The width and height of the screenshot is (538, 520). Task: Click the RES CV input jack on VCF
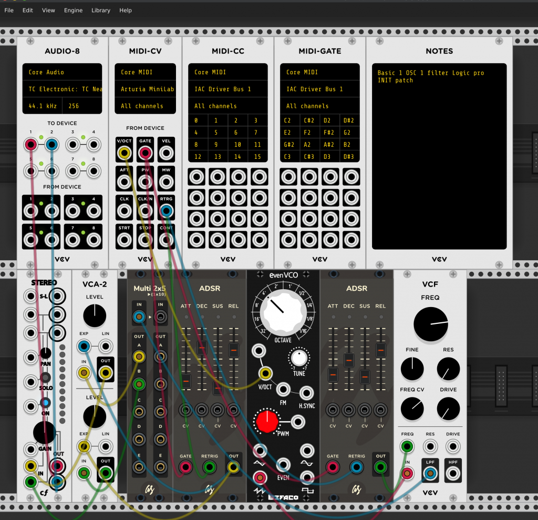point(430,446)
